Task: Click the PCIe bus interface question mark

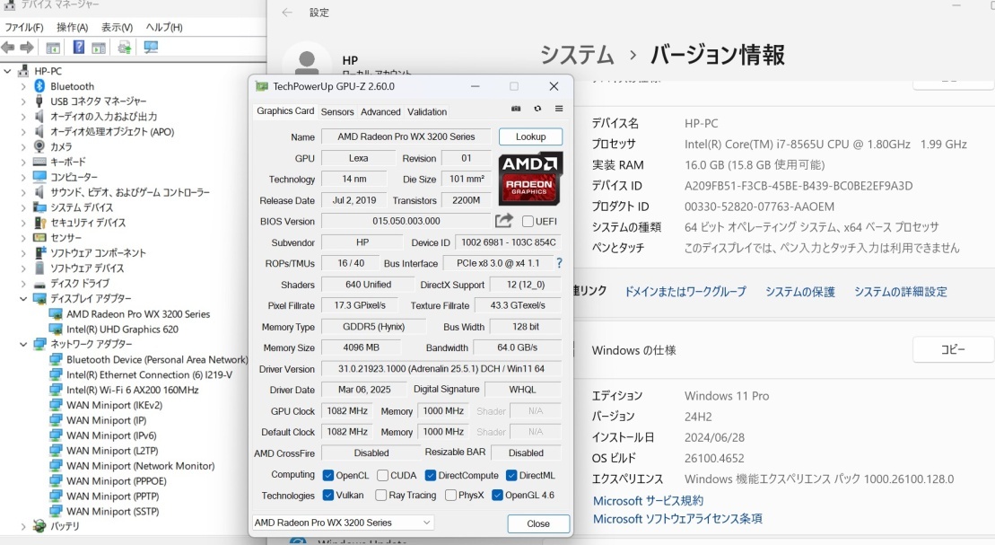Action: pyautogui.click(x=559, y=263)
